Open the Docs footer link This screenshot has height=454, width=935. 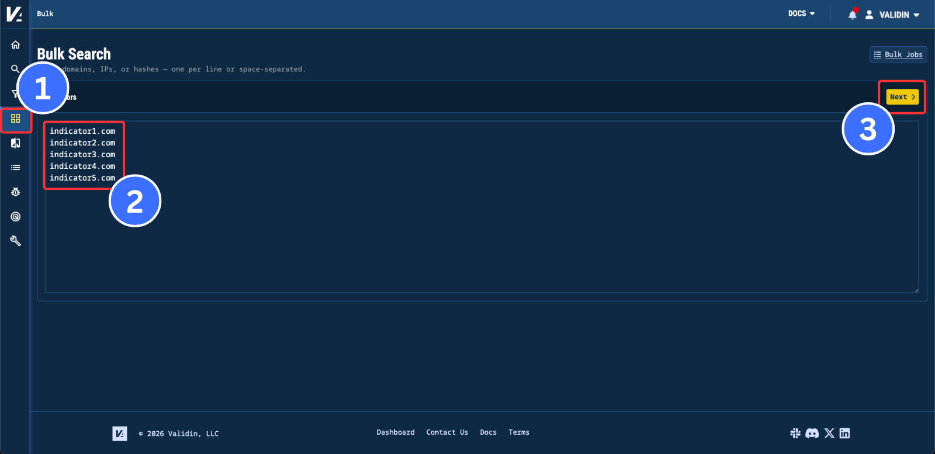coord(488,432)
